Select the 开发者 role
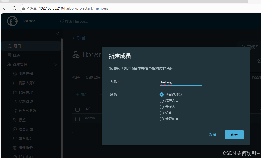The height and width of the screenshot is (158, 261). click(161, 107)
